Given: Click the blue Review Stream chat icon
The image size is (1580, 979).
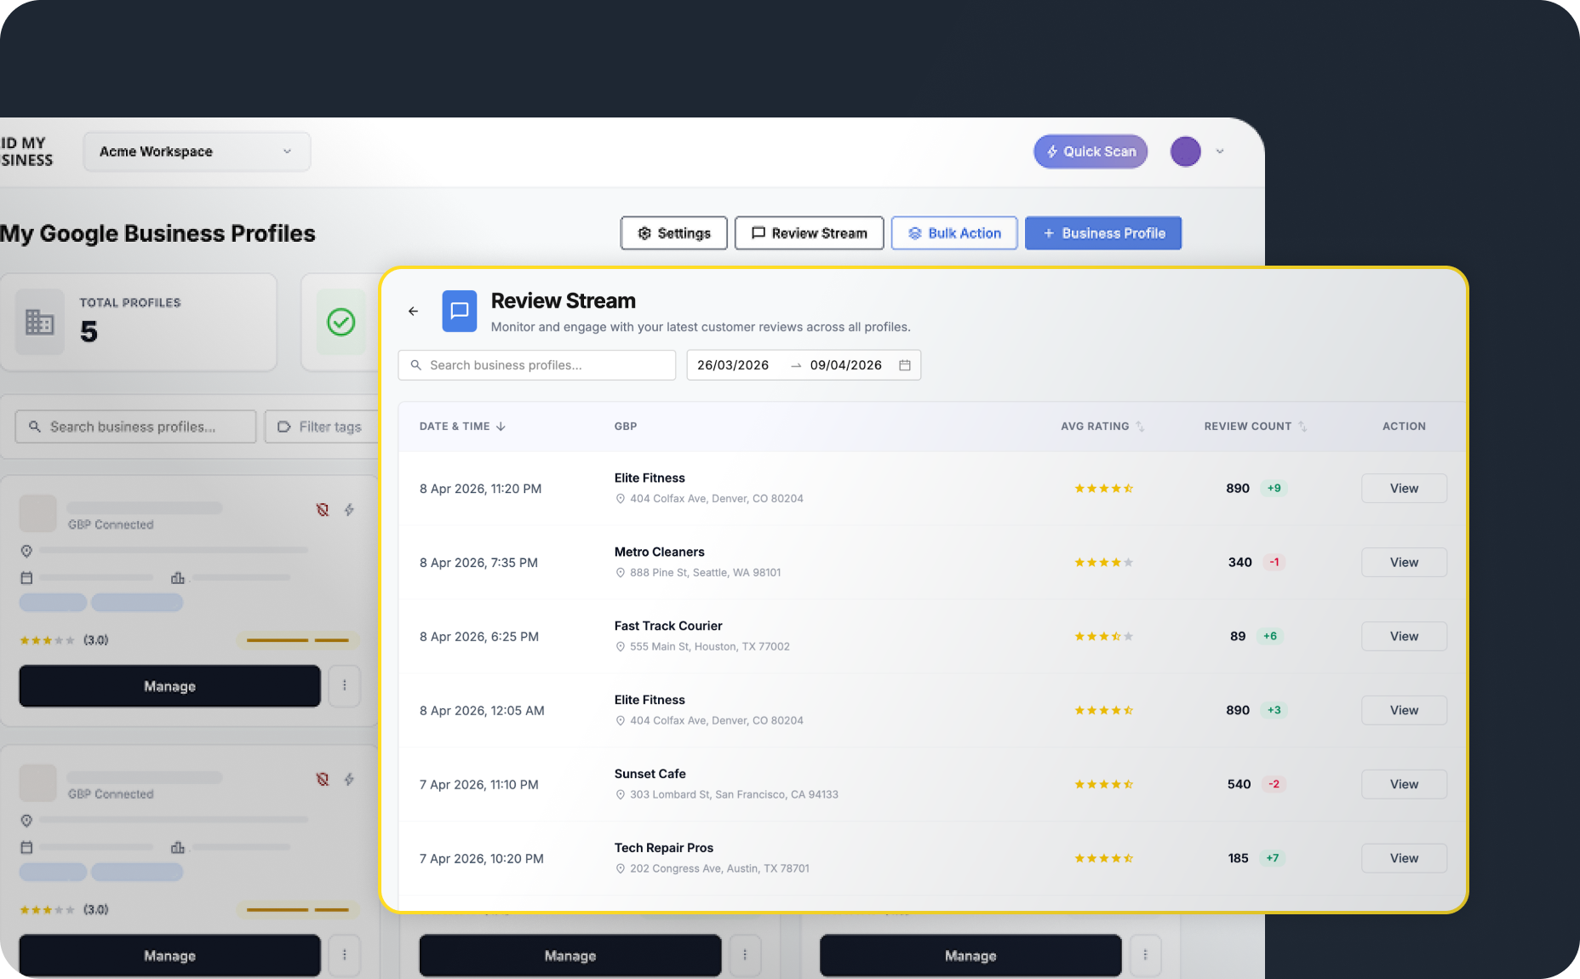Looking at the screenshot, I should point(460,311).
